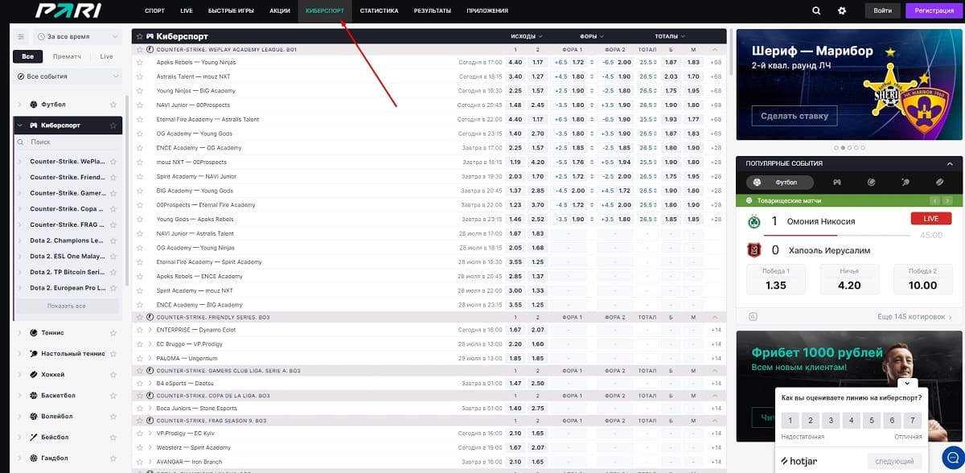
Task: Open the ИСХОДЫ column dropdown
Action: click(526, 36)
